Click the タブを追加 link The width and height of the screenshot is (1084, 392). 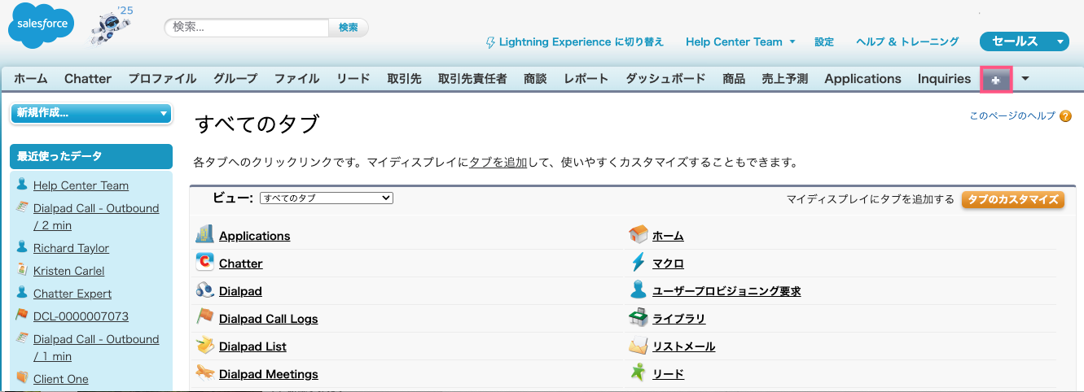pos(498,163)
